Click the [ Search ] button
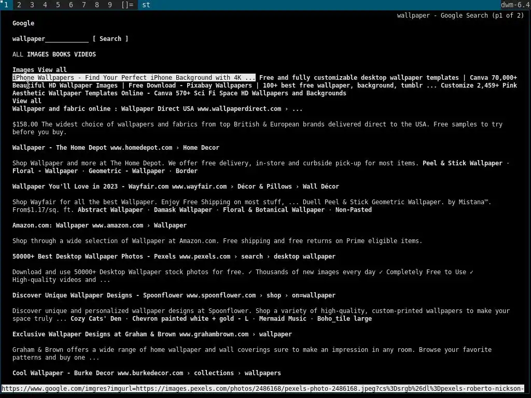The height and width of the screenshot is (398, 531). tap(110, 38)
